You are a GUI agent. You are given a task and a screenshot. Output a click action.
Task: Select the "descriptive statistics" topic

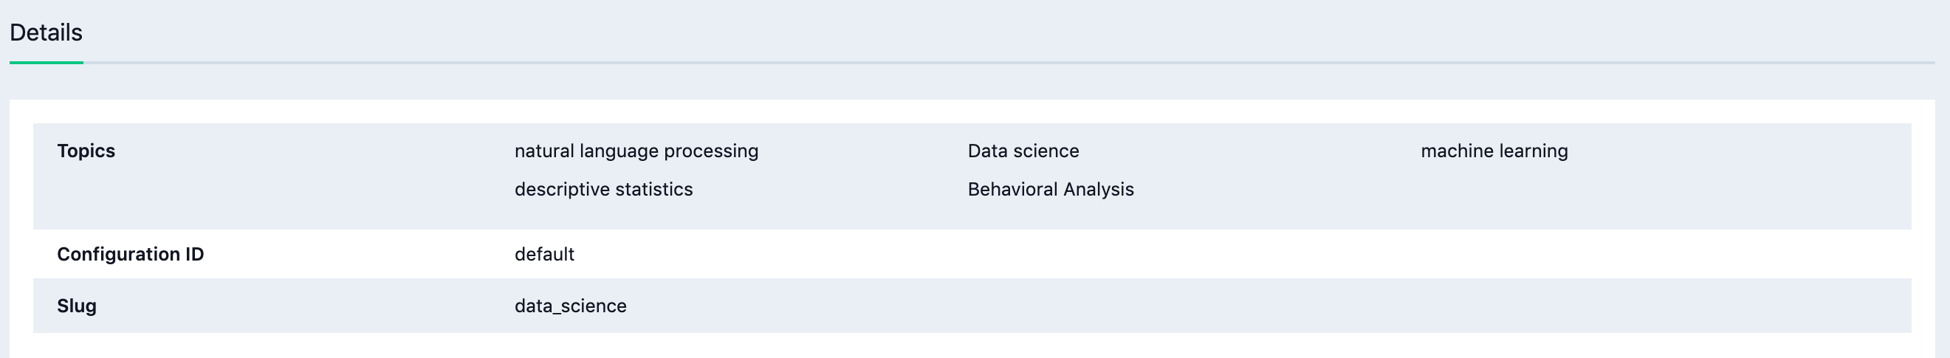tap(603, 189)
